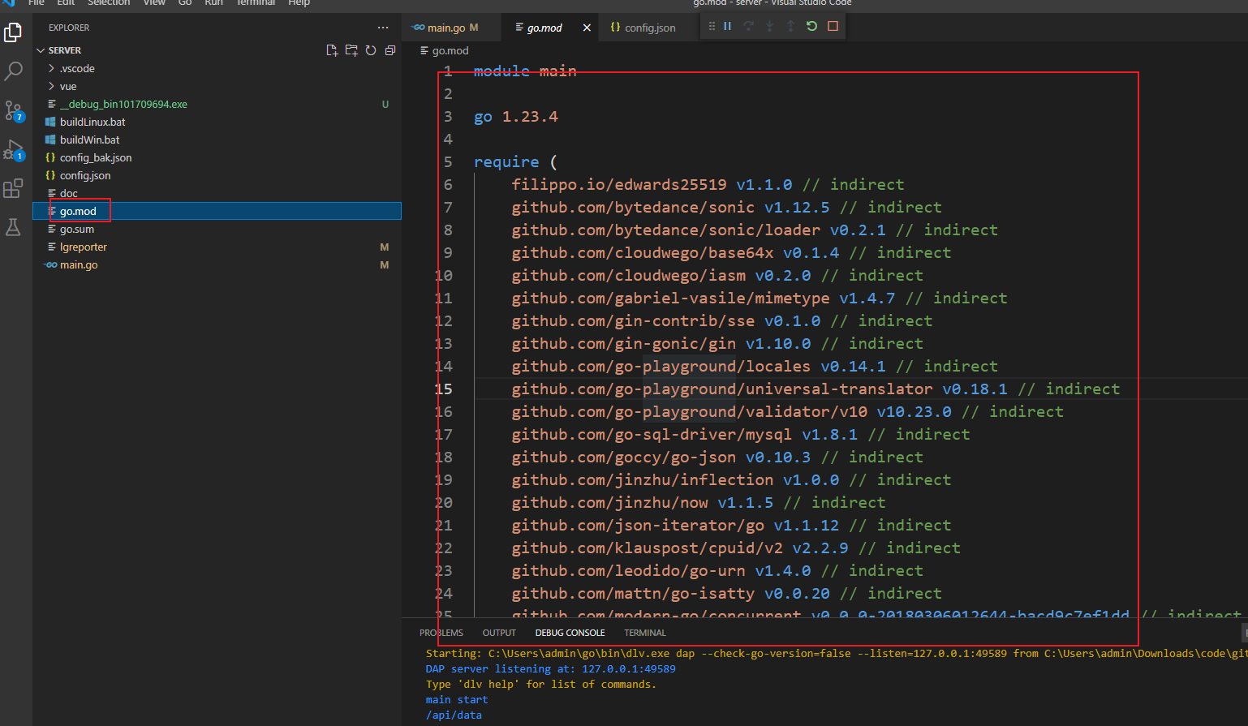1248x726 pixels.
Task: Pause the debug session
Action: click(728, 26)
